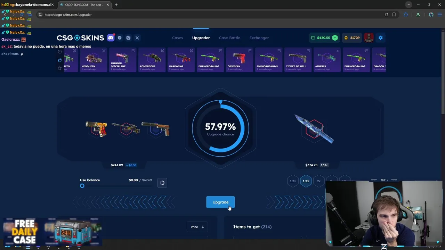The image size is (445, 250).
Task: Open site settings gear icon
Action: pyautogui.click(x=380, y=38)
